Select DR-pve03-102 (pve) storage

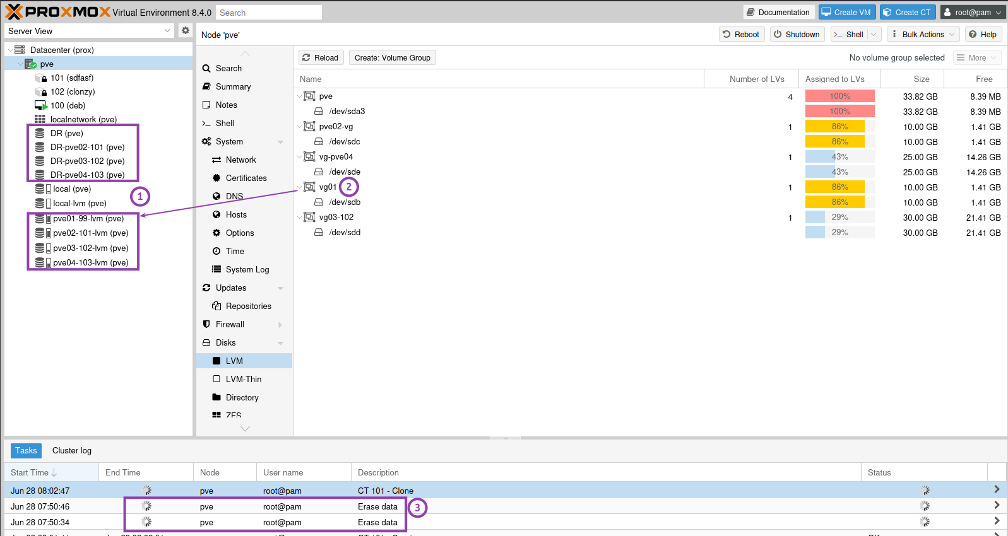pyautogui.click(x=87, y=161)
